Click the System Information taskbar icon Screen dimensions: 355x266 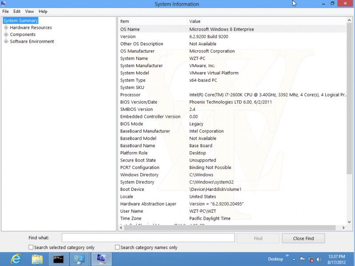pos(101,259)
